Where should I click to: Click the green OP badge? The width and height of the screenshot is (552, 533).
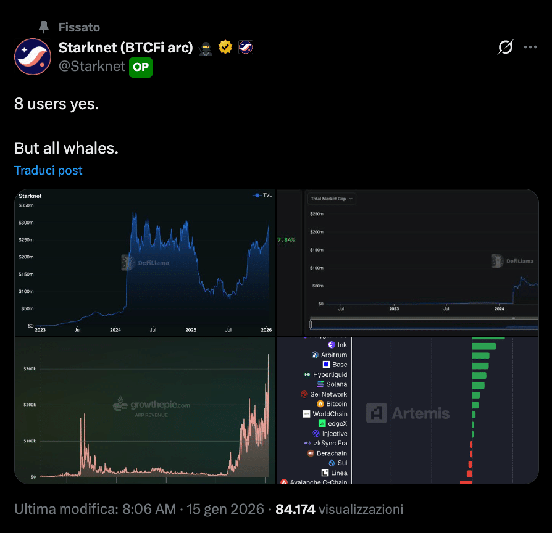[x=141, y=67]
